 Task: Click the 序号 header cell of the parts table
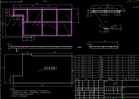[77, 79]
